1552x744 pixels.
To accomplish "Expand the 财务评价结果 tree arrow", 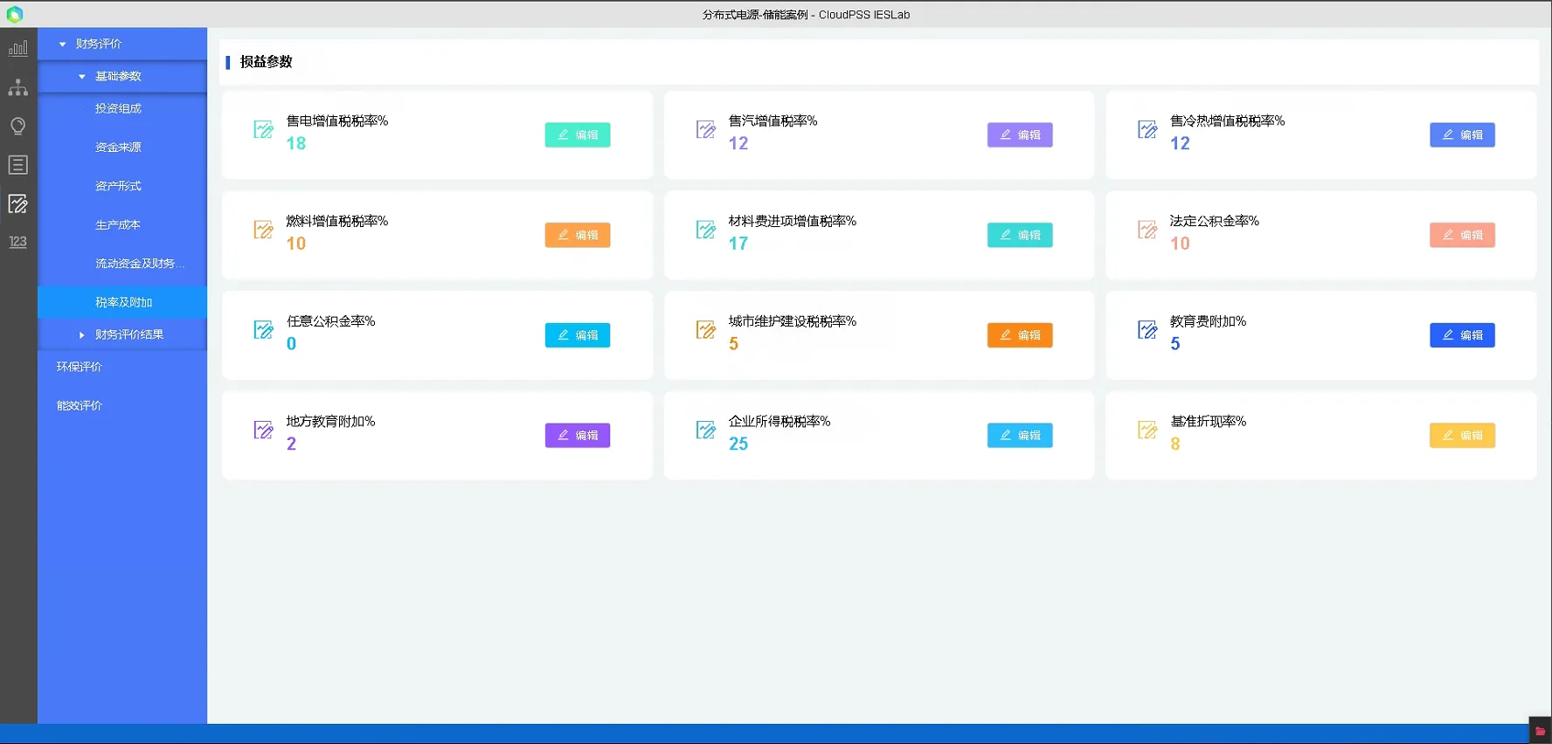I will pos(82,334).
